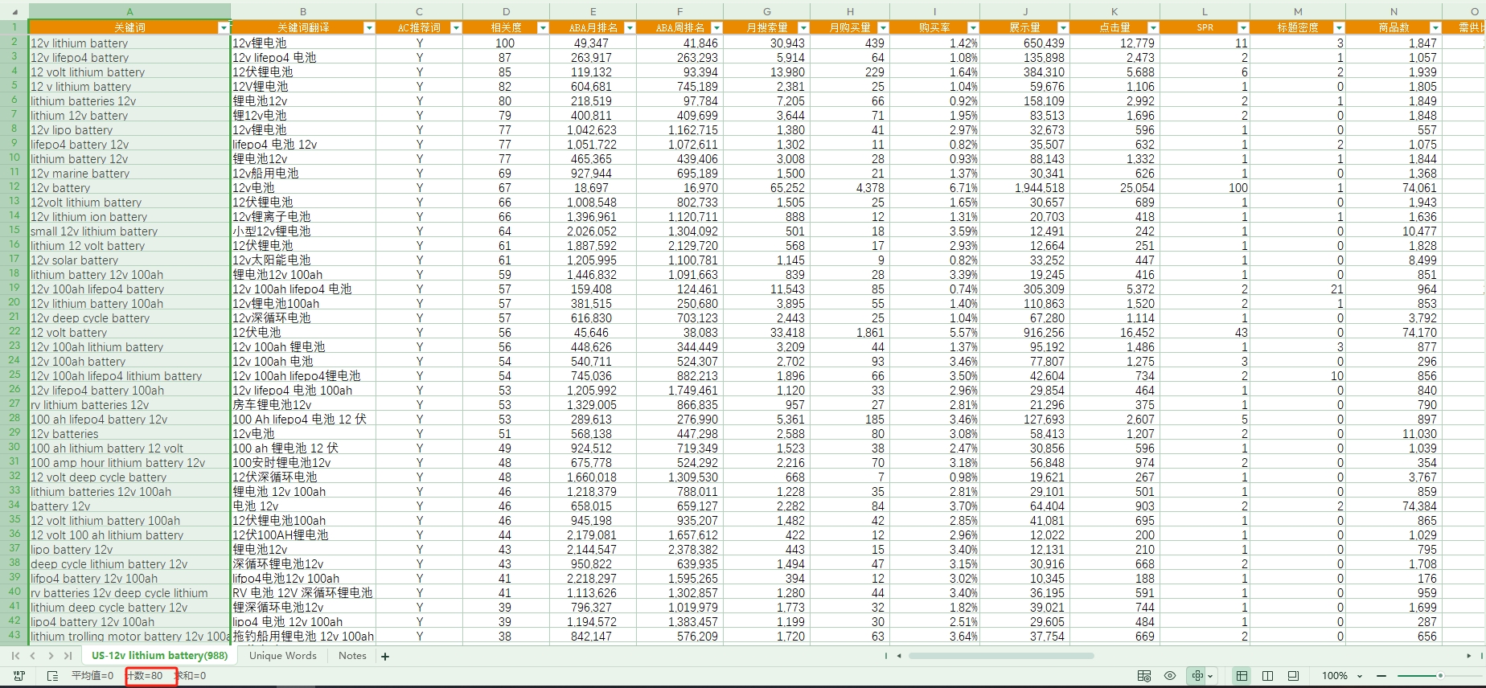Select the US-12v lithium battery(988) sheet tab

159,656
